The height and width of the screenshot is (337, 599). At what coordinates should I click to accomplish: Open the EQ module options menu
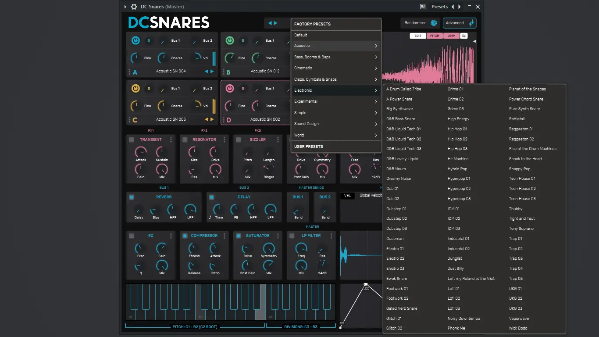pyautogui.click(x=171, y=236)
